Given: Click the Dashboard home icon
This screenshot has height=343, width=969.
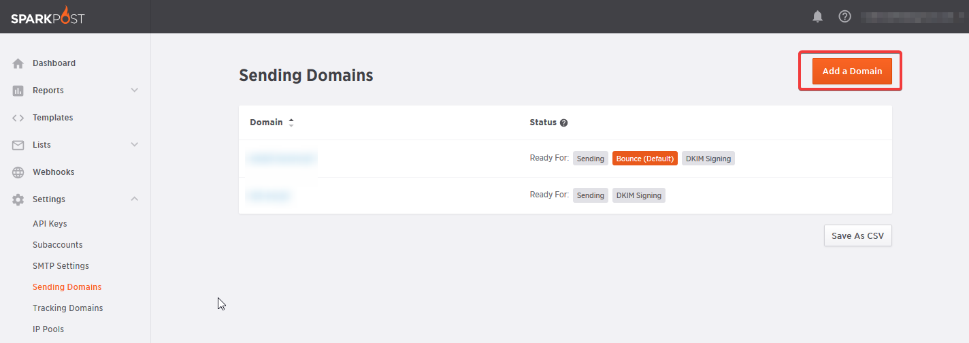Looking at the screenshot, I should [18, 63].
